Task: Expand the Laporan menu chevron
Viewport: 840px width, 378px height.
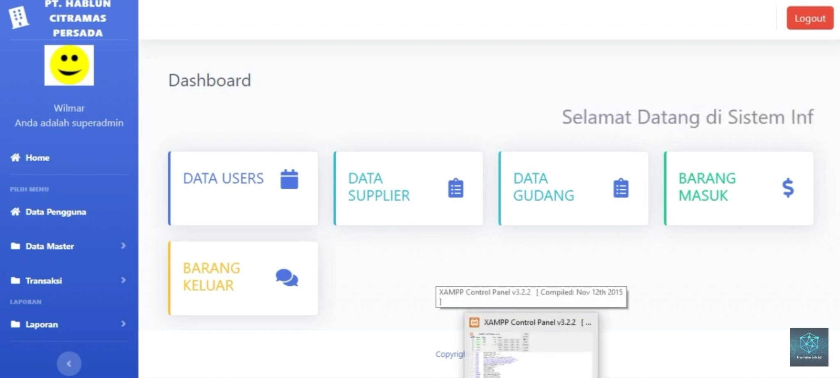Action: 123,324
